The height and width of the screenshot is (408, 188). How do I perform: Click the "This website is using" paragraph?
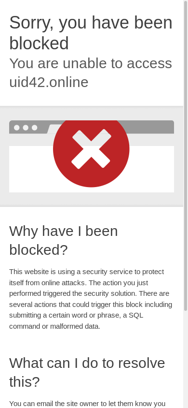[x=91, y=299]
